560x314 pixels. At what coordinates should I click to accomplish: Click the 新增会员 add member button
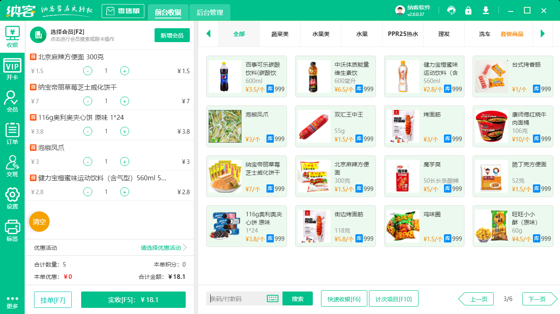172,35
